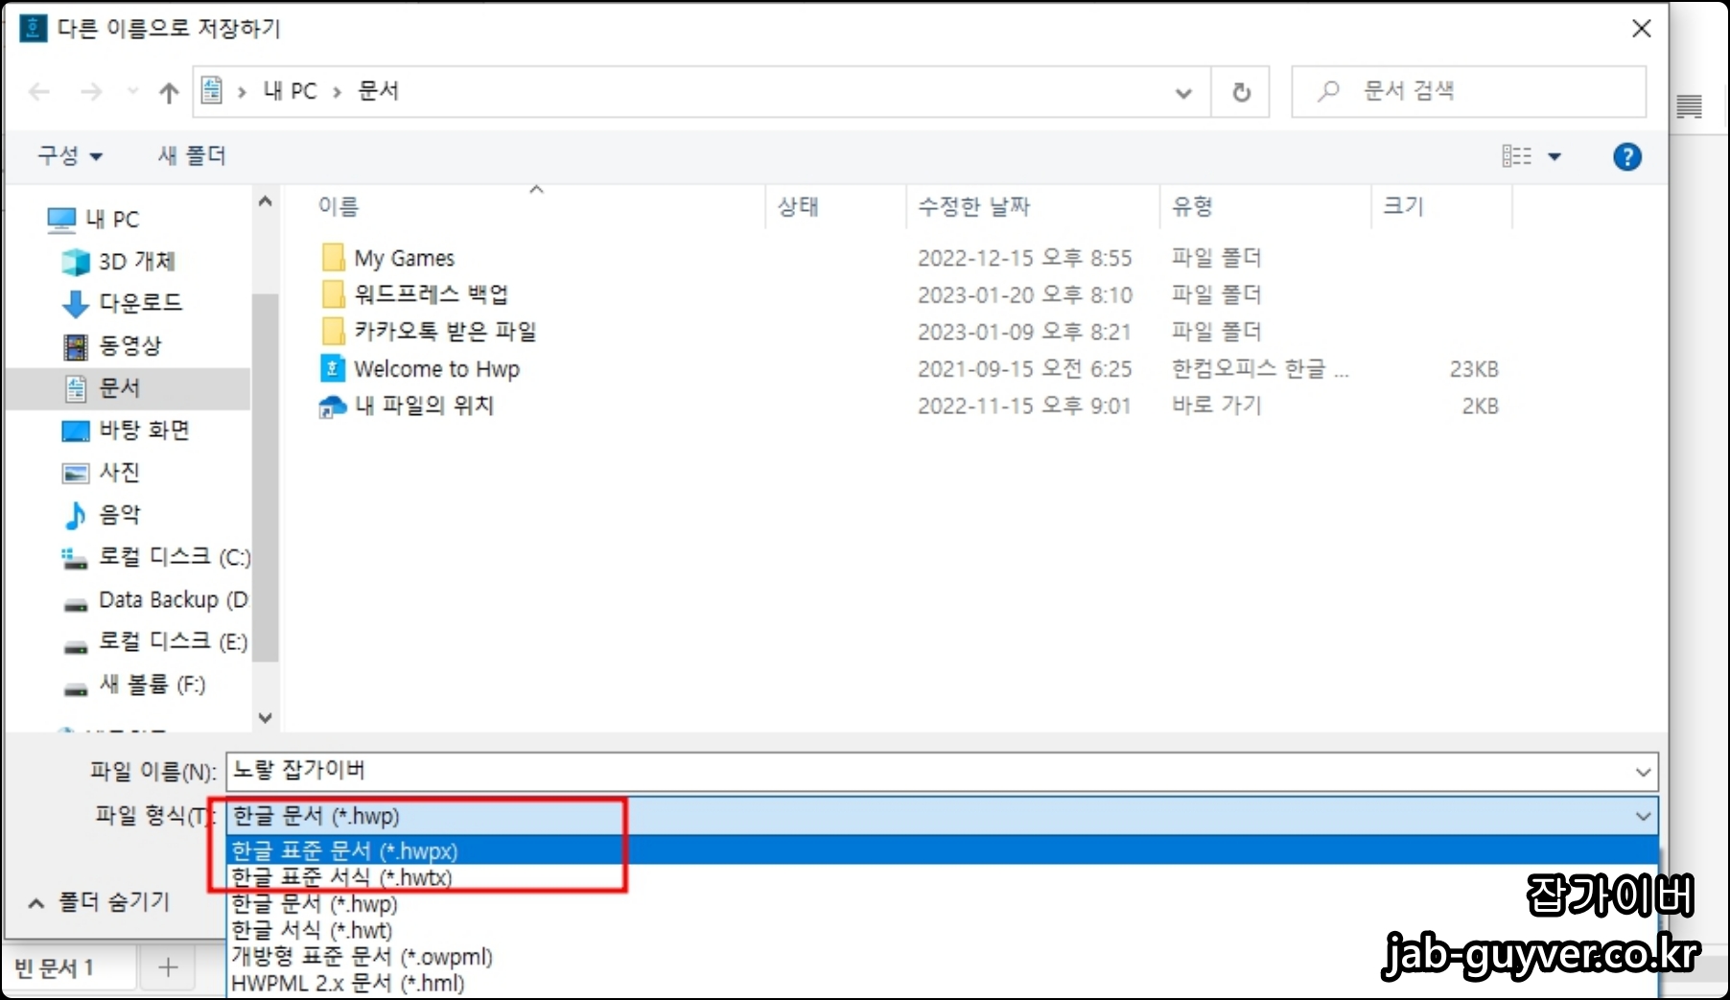The image size is (1730, 1000).
Task: Sort by 이름 column header
Action: click(339, 206)
